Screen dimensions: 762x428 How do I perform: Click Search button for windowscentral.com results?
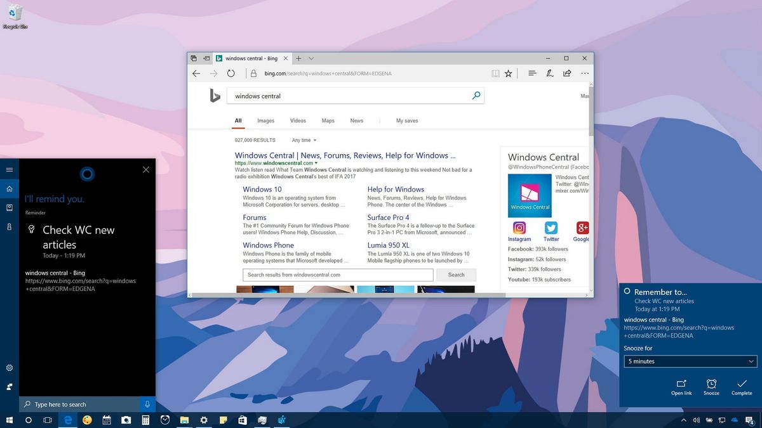457,275
